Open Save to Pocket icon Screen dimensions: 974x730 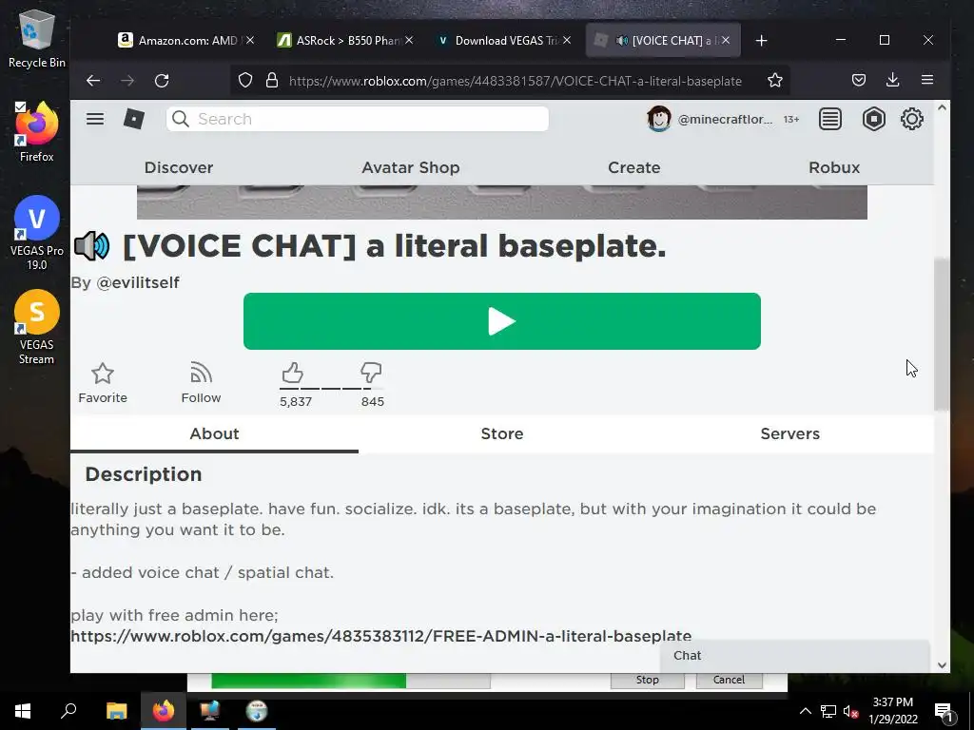click(859, 80)
